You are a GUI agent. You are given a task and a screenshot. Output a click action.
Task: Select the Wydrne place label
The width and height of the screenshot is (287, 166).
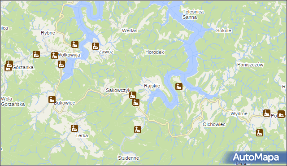pyautogui.click(x=239, y=114)
